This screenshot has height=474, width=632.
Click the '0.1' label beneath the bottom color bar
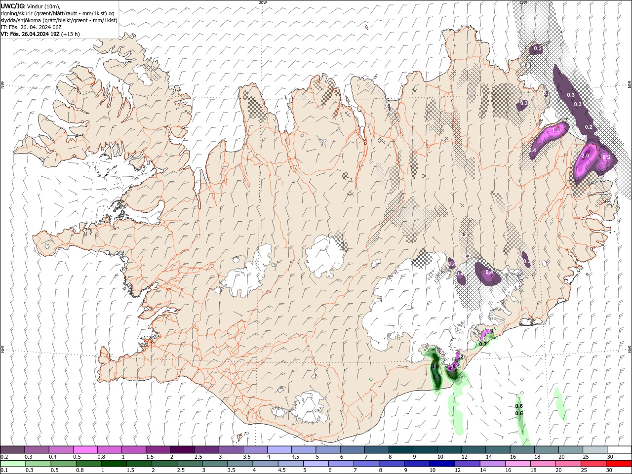click(4, 471)
